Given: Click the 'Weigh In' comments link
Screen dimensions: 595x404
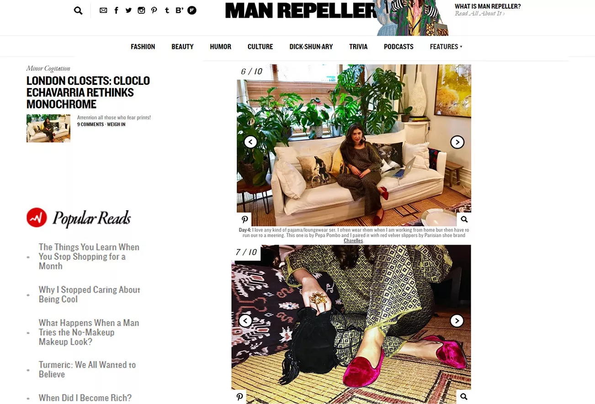Looking at the screenshot, I should point(116,124).
